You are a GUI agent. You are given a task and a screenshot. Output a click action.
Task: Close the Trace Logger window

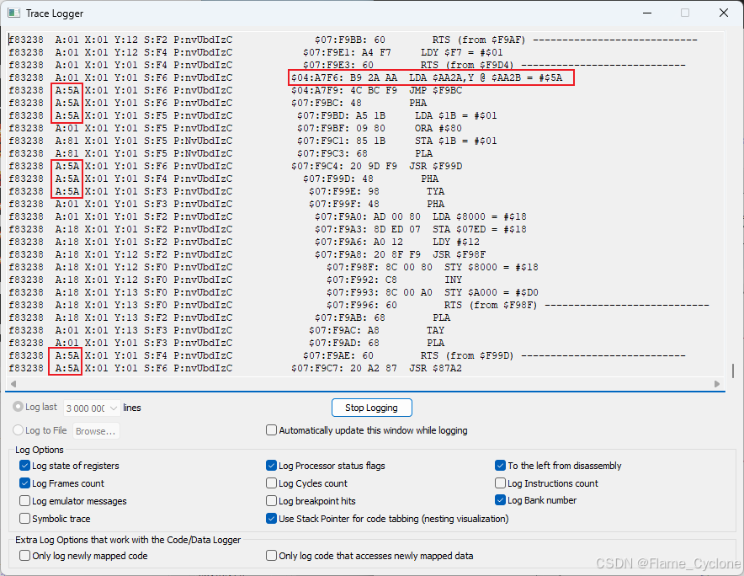724,13
